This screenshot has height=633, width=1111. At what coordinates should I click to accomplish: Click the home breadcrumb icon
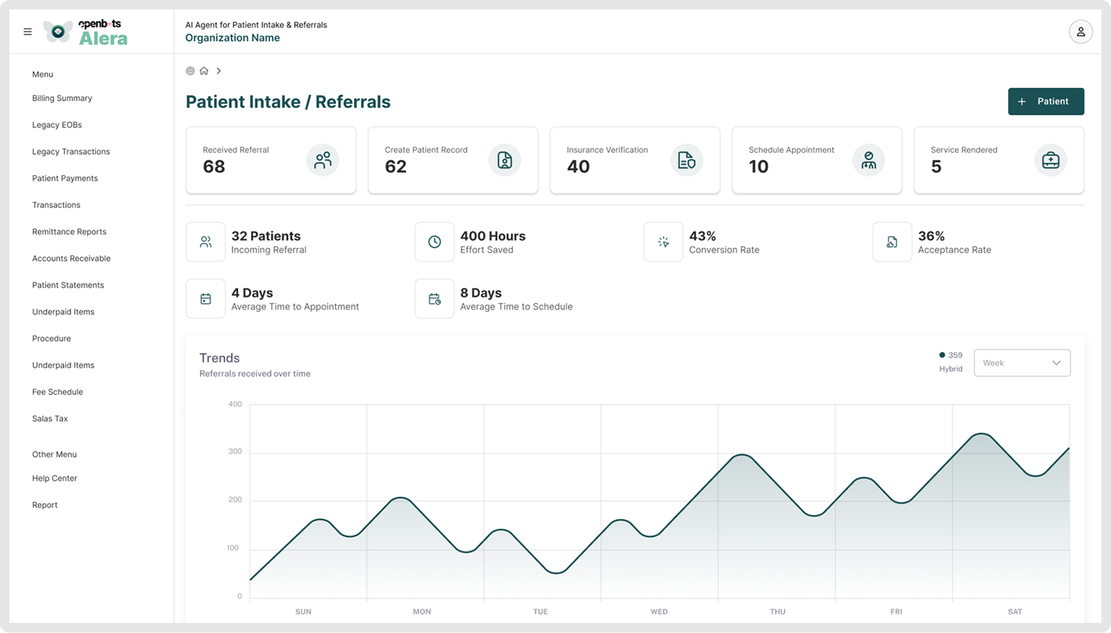(204, 71)
